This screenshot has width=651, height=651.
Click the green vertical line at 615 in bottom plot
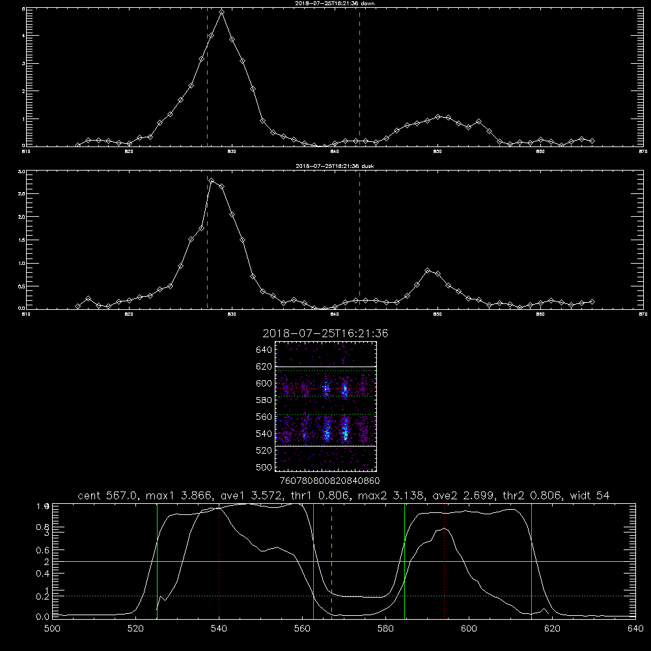(531, 561)
